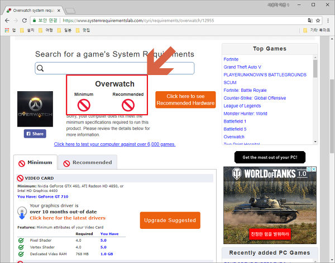Click the 1.0 GB video RAM value
This screenshot has width=335, height=263.
[107, 254]
